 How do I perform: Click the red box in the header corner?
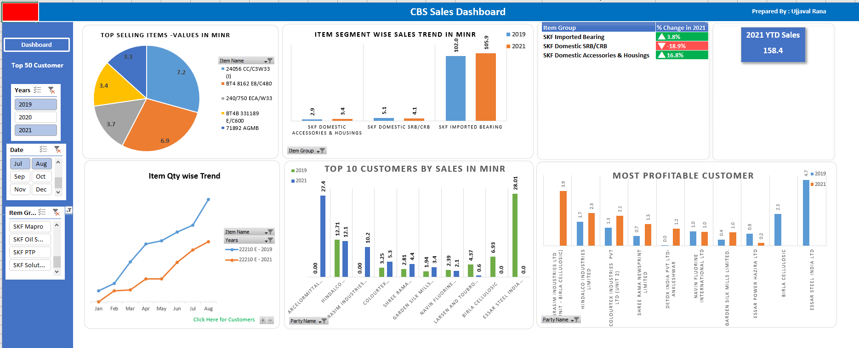pos(20,12)
